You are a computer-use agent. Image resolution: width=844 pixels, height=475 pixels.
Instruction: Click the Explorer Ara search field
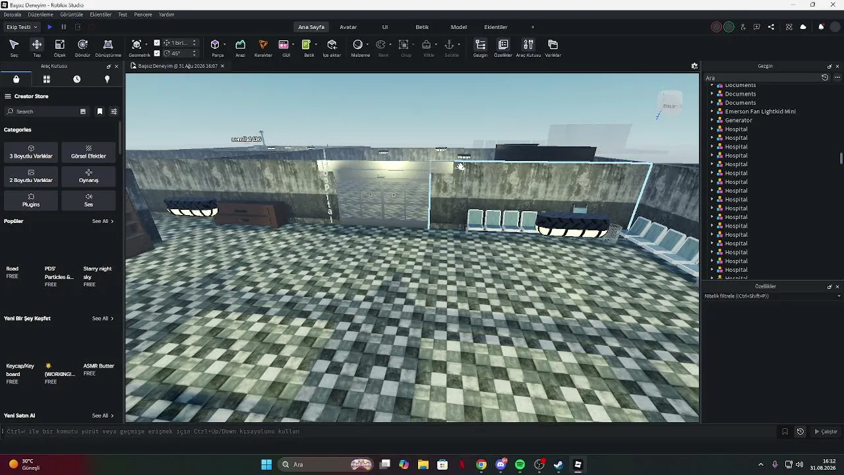tap(762, 78)
